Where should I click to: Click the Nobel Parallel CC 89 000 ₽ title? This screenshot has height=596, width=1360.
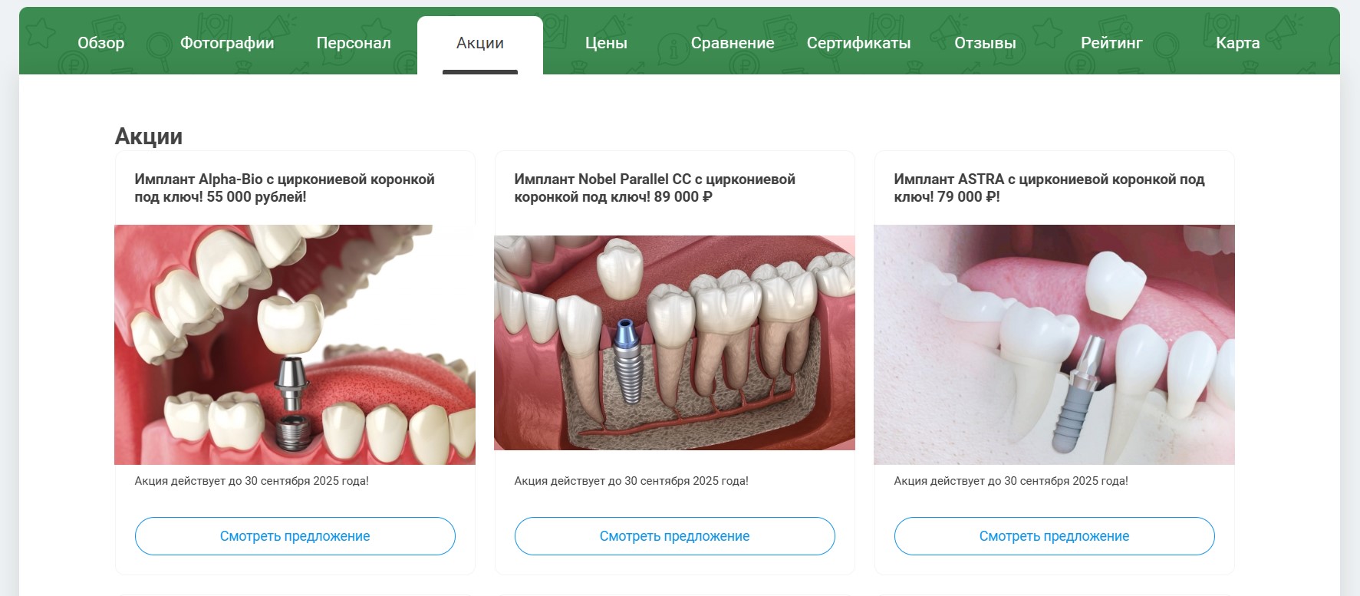point(654,188)
